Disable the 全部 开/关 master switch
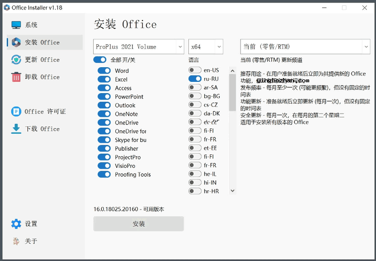The image size is (376, 261). pyautogui.click(x=100, y=60)
